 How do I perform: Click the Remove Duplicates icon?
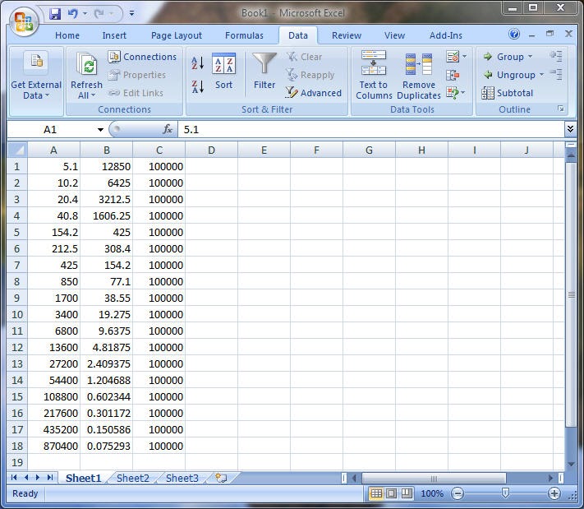coord(419,64)
